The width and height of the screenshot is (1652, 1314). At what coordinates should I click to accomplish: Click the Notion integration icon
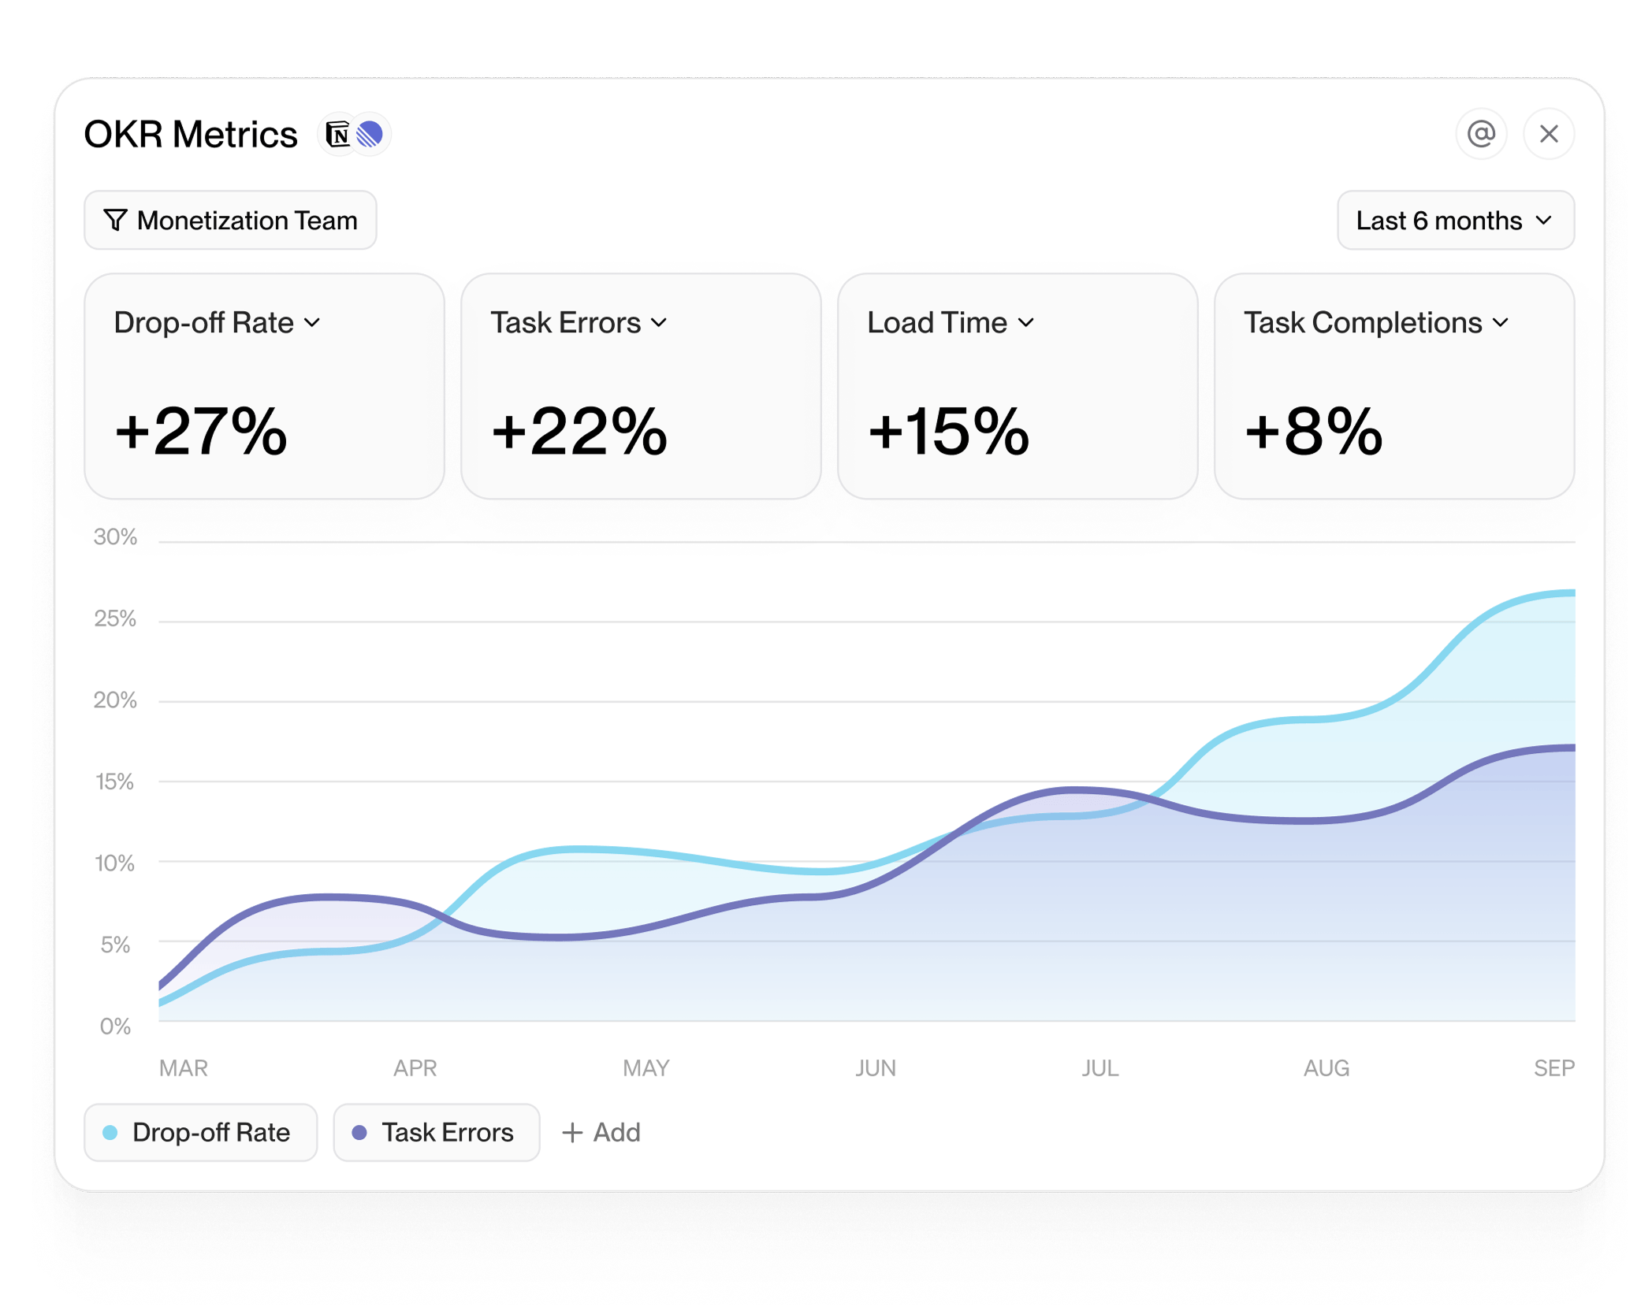[338, 135]
